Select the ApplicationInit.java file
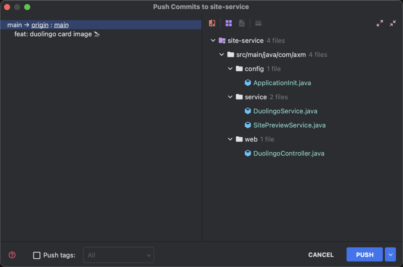 282,83
